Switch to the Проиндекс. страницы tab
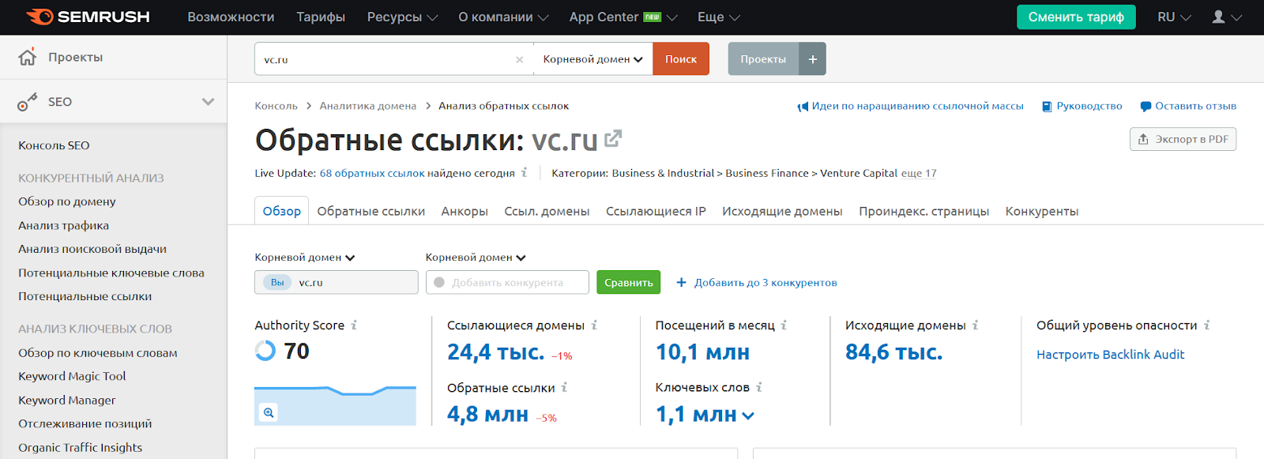This screenshot has width=1264, height=459. tap(924, 211)
